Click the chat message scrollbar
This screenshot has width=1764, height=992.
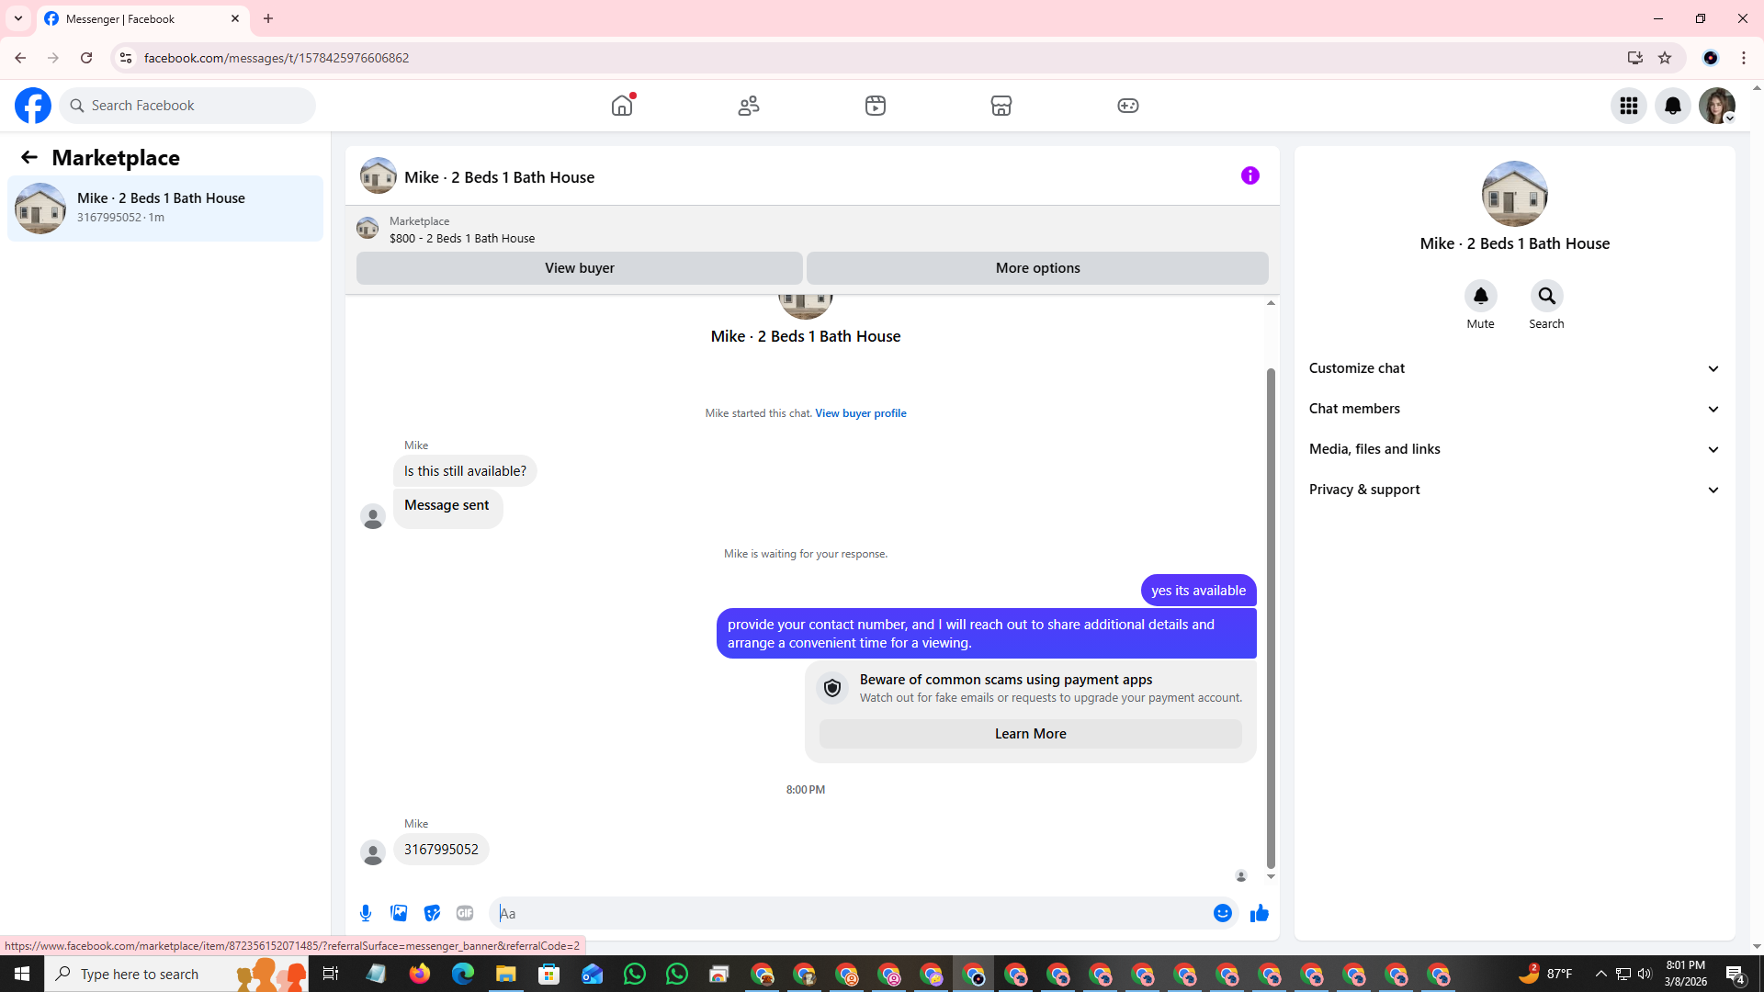click(1271, 615)
